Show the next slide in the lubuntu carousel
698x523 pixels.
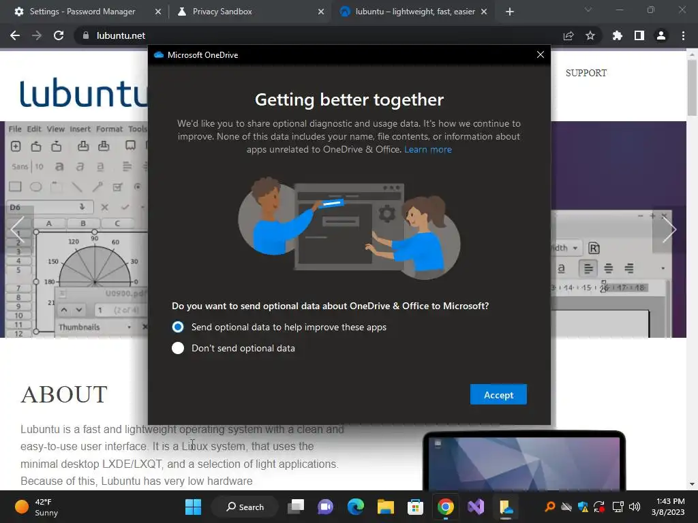tap(669, 229)
